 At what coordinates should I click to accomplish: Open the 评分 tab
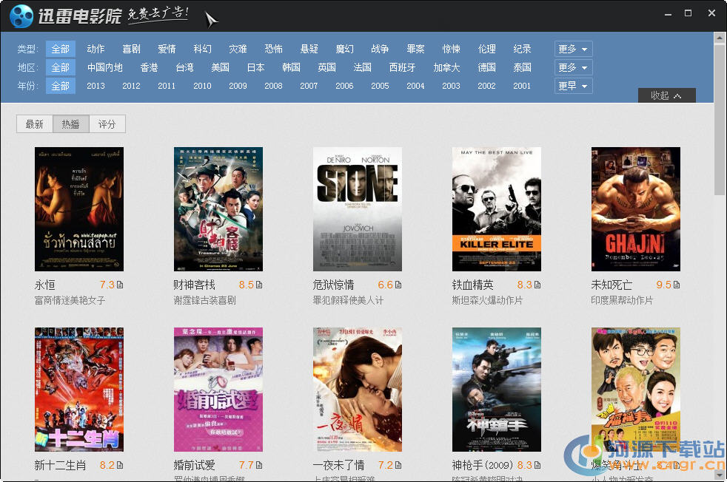[x=107, y=124]
